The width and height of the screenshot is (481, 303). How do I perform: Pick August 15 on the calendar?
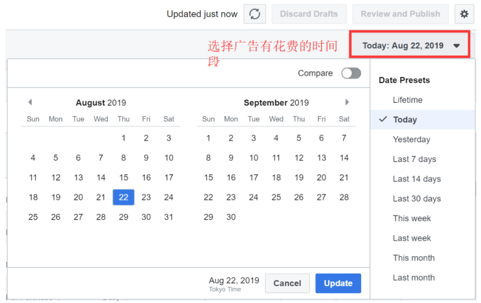tap(123, 177)
